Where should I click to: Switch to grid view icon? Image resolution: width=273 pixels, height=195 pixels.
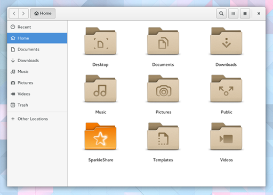coord(233,13)
